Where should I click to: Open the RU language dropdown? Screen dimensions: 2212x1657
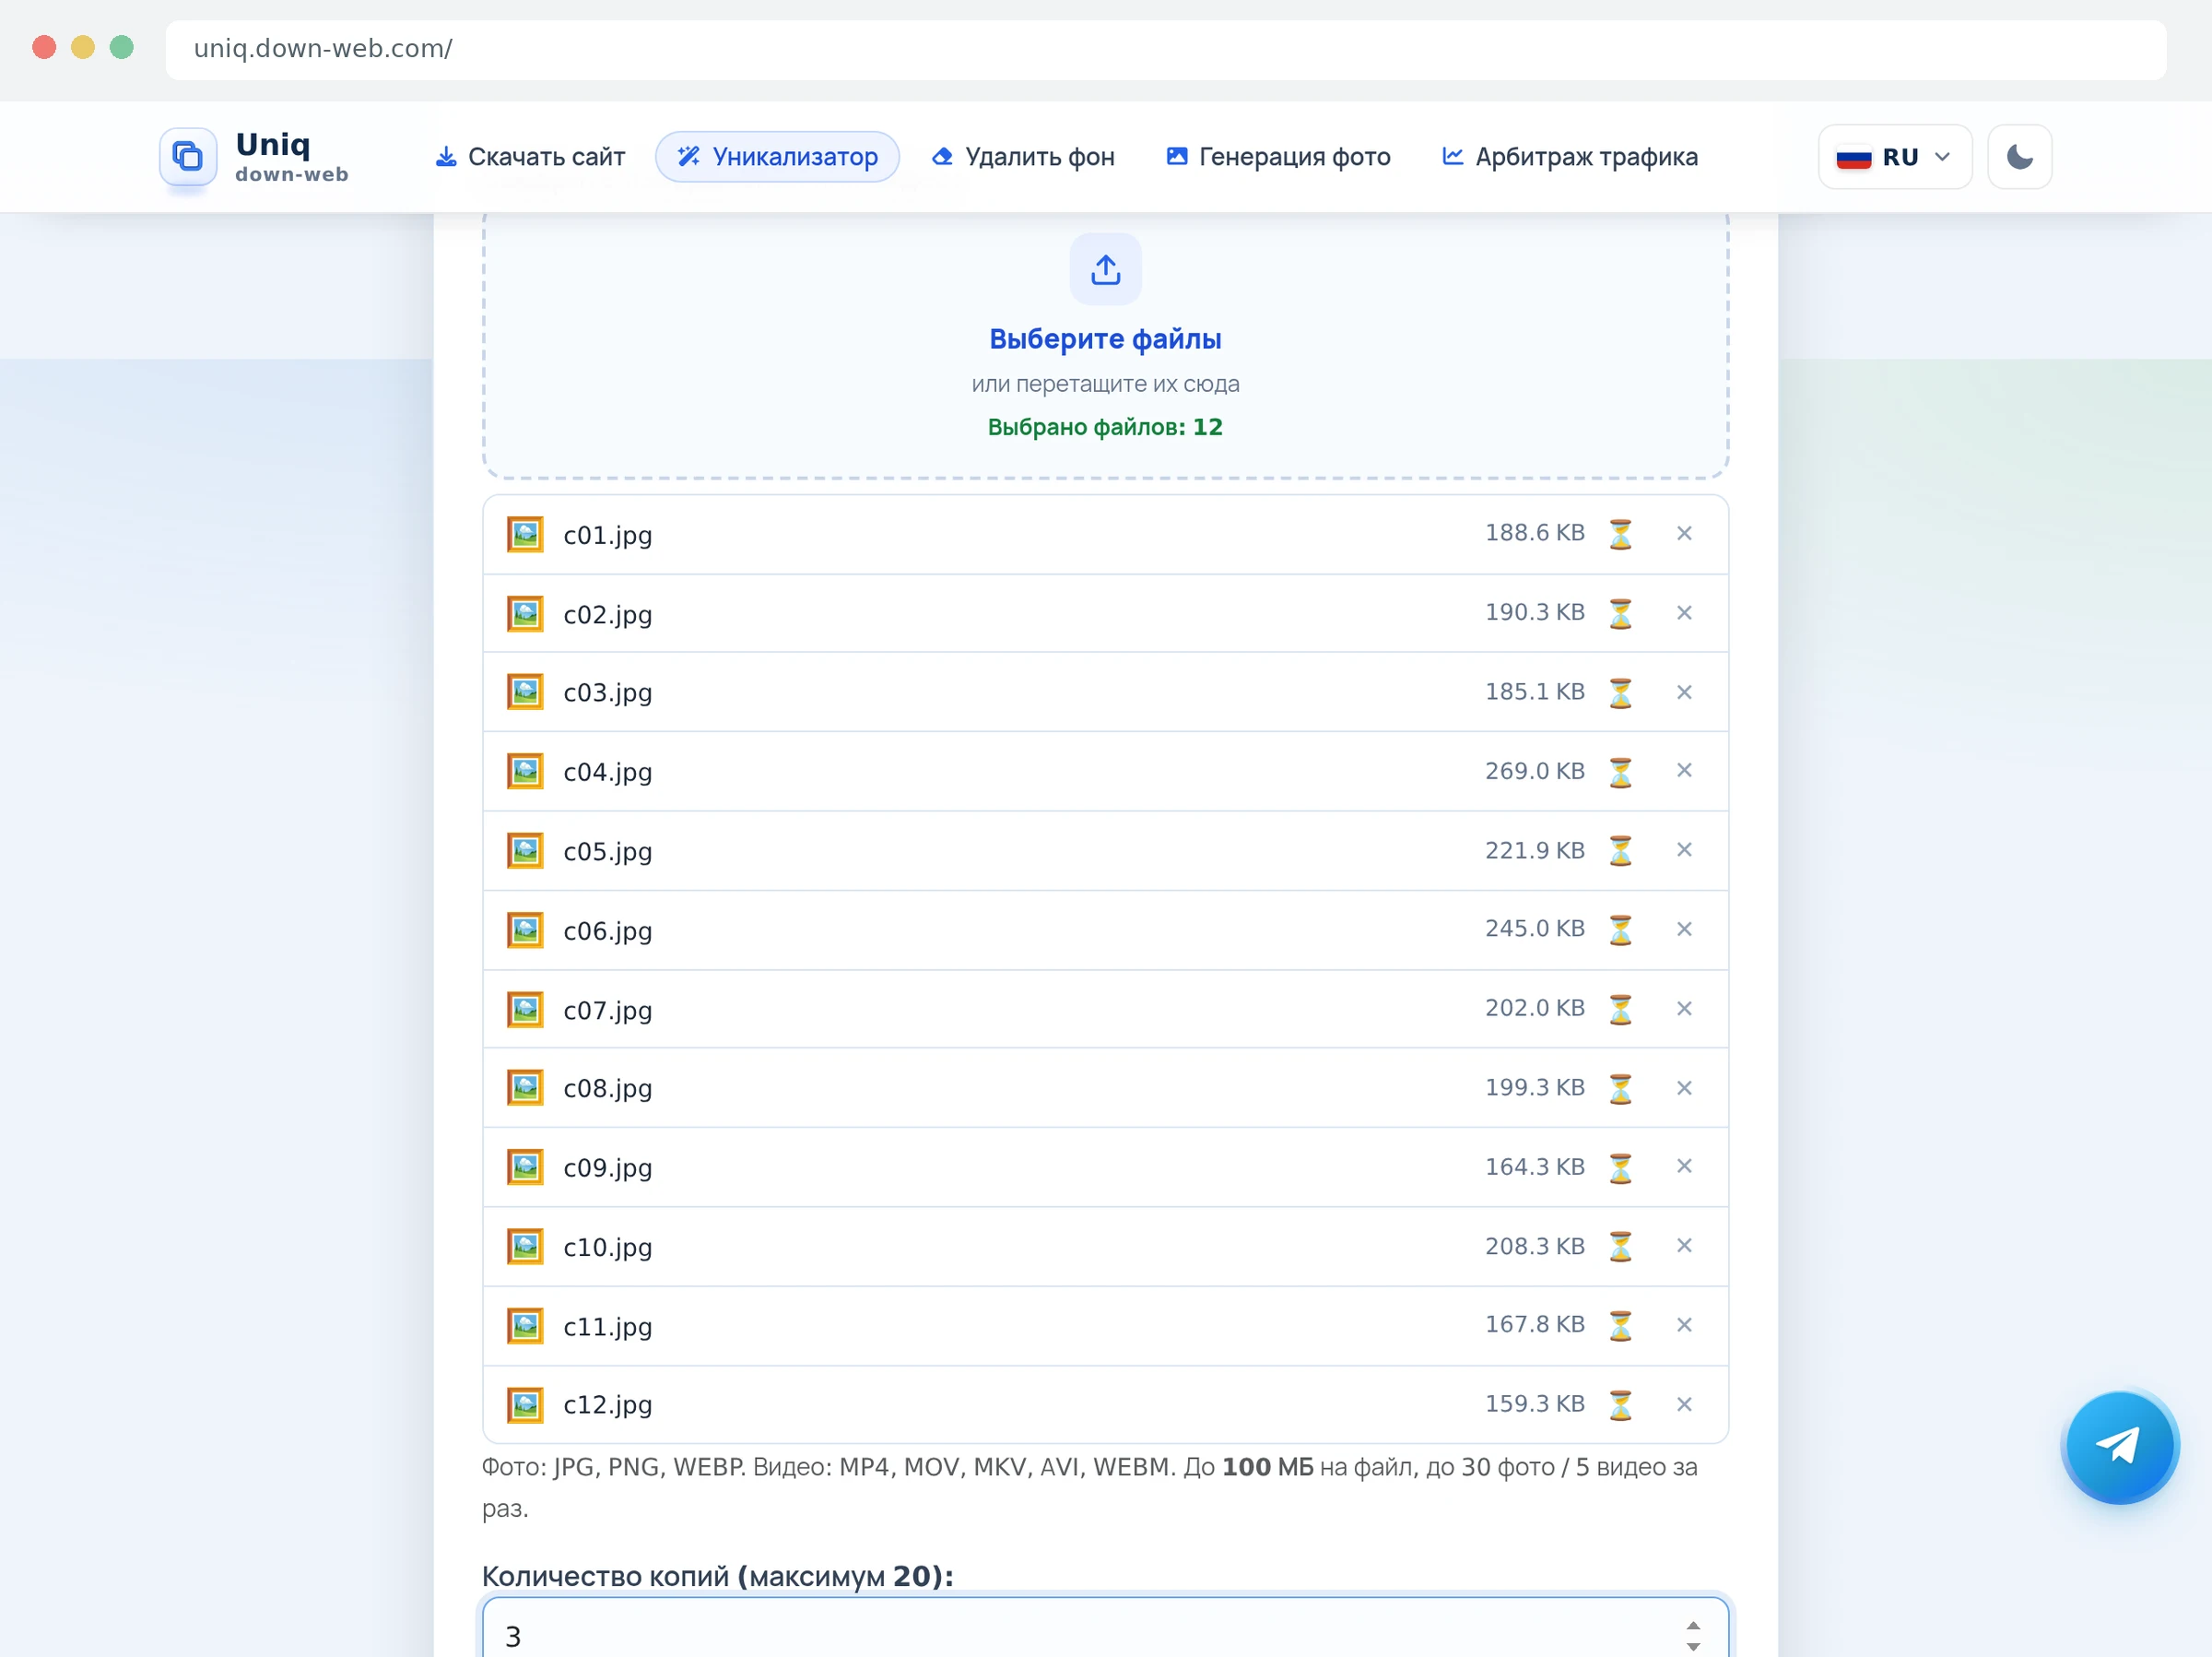tap(1894, 157)
